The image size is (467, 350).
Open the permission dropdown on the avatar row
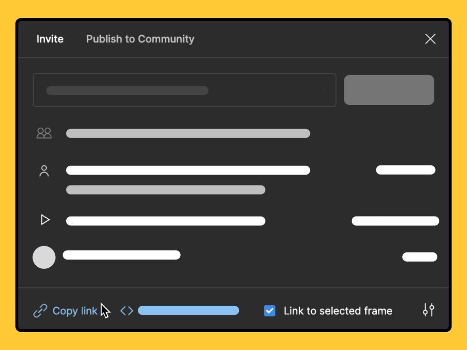click(x=419, y=257)
